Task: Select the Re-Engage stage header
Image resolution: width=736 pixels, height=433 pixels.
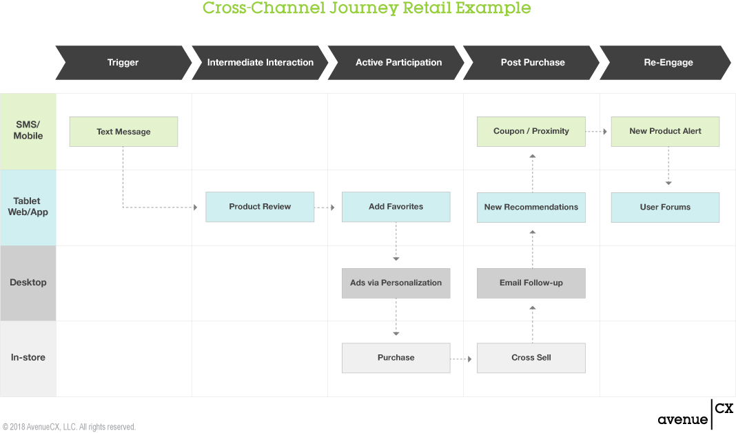Action: [x=666, y=63]
